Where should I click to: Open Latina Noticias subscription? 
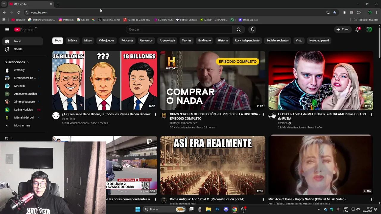(23, 110)
